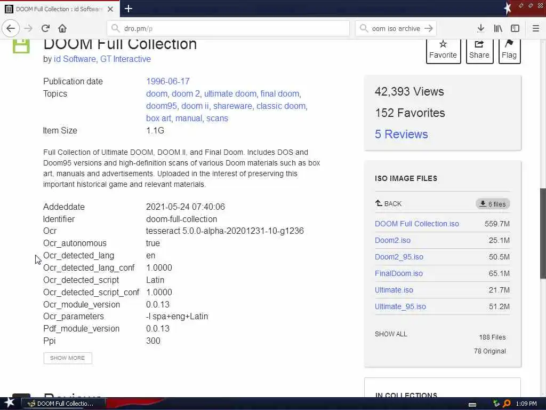The image size is (546, 410).
Task: Click the search box with 'oom iso archive'
Action: point(395,29)
